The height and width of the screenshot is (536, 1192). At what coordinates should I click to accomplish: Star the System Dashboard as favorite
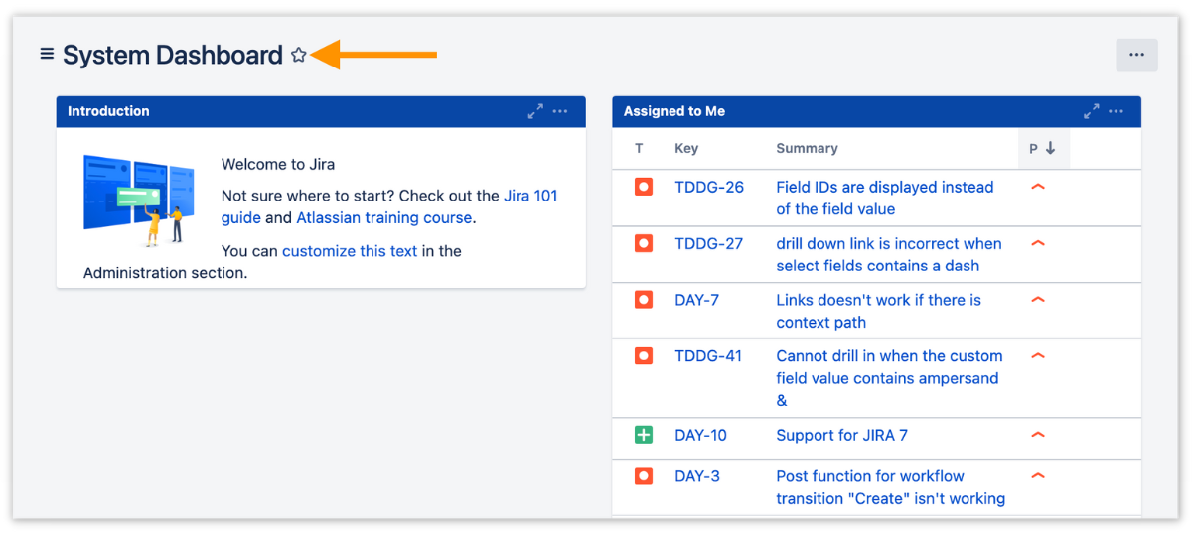click(x=299, y=56)
